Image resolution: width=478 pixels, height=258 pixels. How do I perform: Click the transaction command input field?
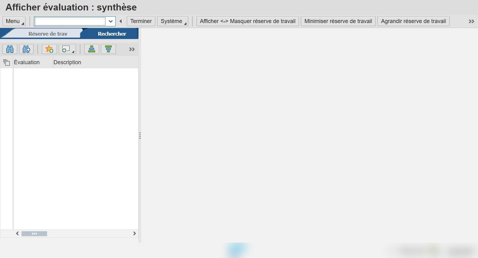[x=70, y=21]
